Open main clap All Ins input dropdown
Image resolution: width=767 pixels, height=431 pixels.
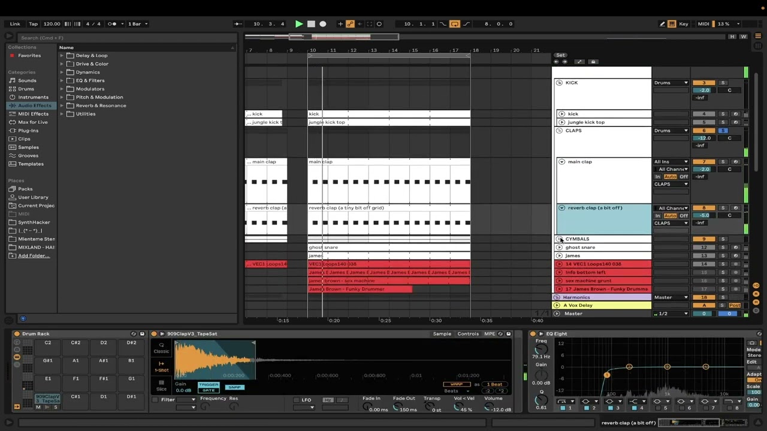(671, 162)
